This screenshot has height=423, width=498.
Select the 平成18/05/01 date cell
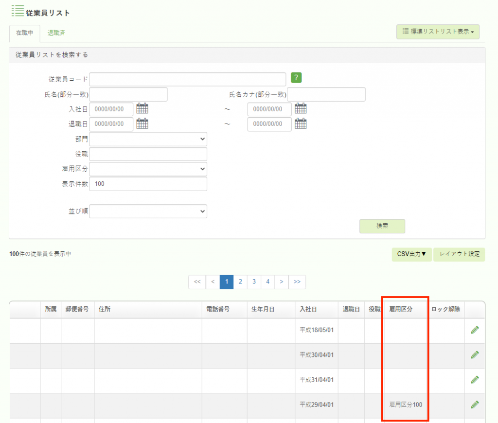point(317,330)
